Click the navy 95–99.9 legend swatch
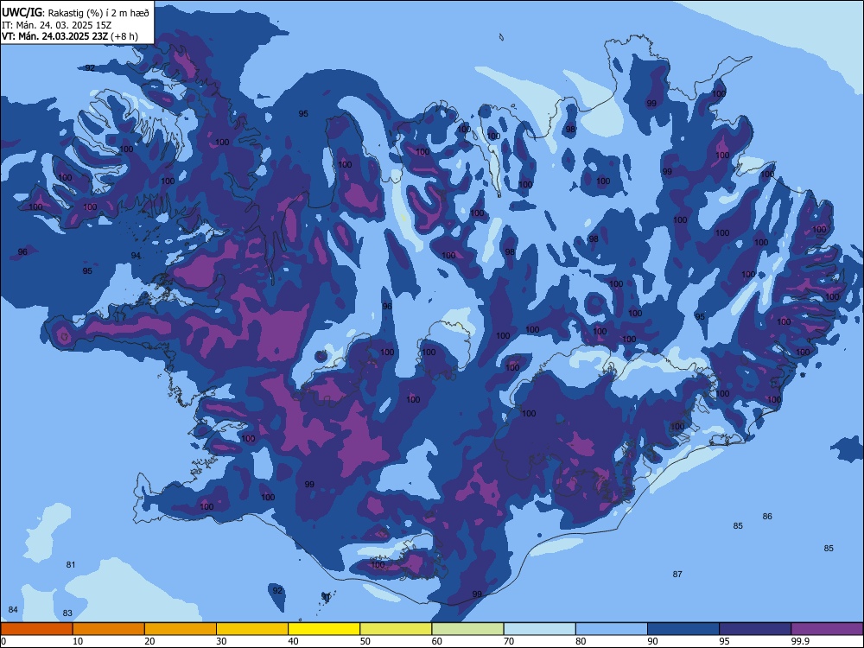 755,629
